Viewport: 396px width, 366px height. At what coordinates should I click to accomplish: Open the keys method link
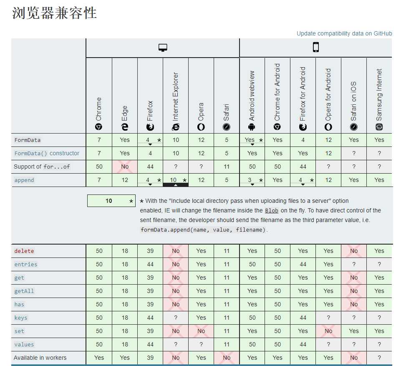(21, 318)
